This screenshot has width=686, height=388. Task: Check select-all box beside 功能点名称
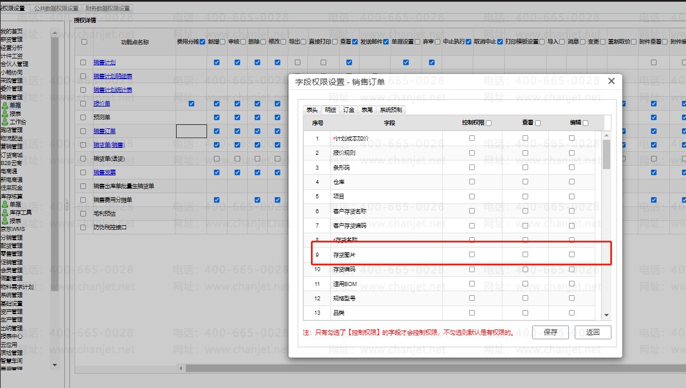[84, 42]
